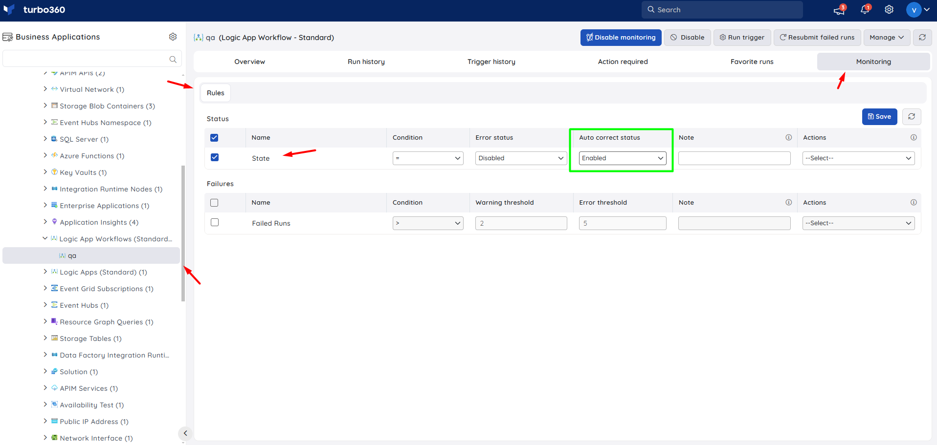
Task: Switch to the Action required tab
Action: 623,62
